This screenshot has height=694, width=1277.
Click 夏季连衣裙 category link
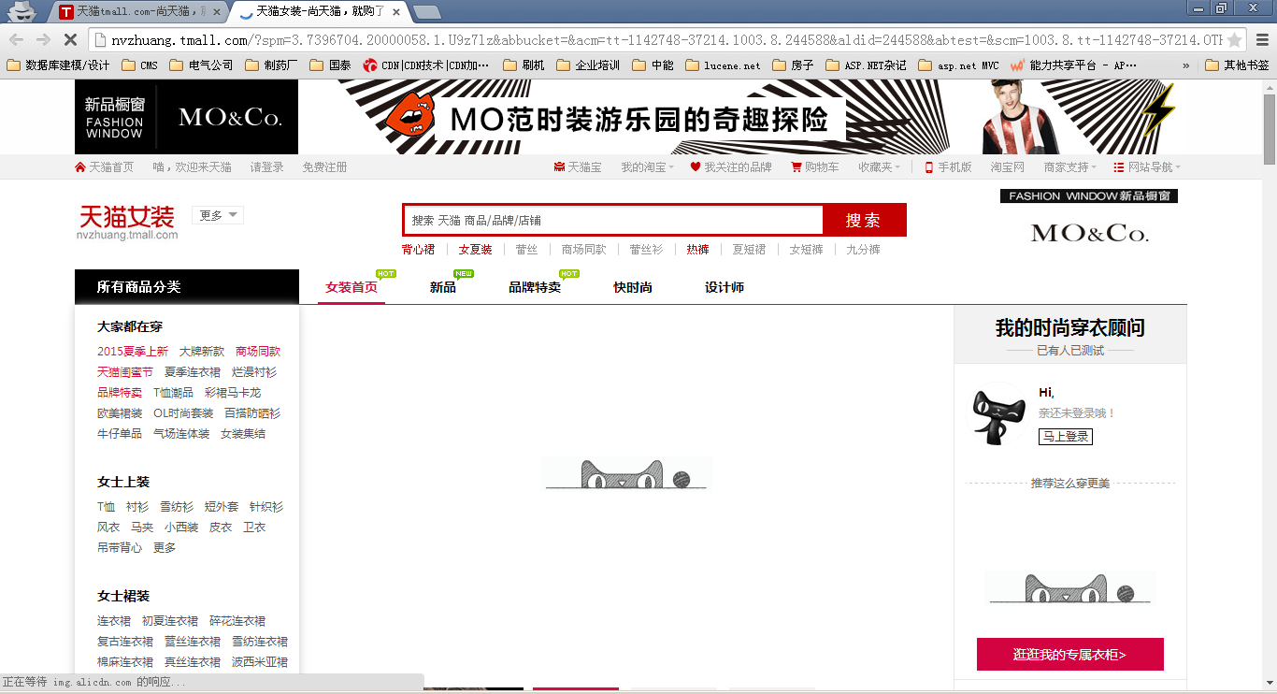[193, 372]
